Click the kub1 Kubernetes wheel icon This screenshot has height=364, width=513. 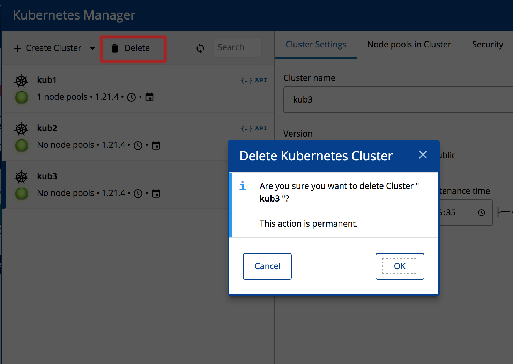(x=21, y=81)
